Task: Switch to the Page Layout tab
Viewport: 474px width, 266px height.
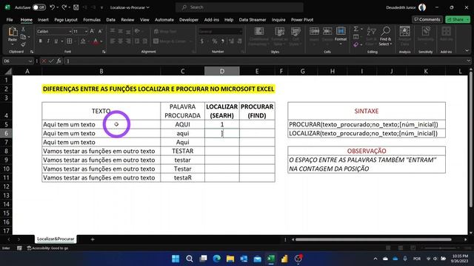Action: pyautogui.click(x=66, y=20)
